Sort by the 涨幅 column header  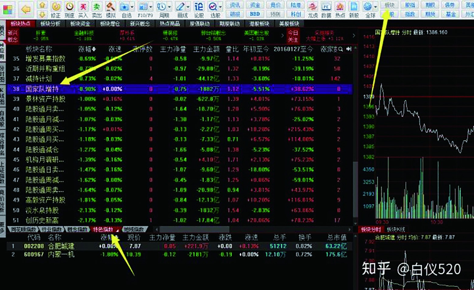[x=87, y=49]
